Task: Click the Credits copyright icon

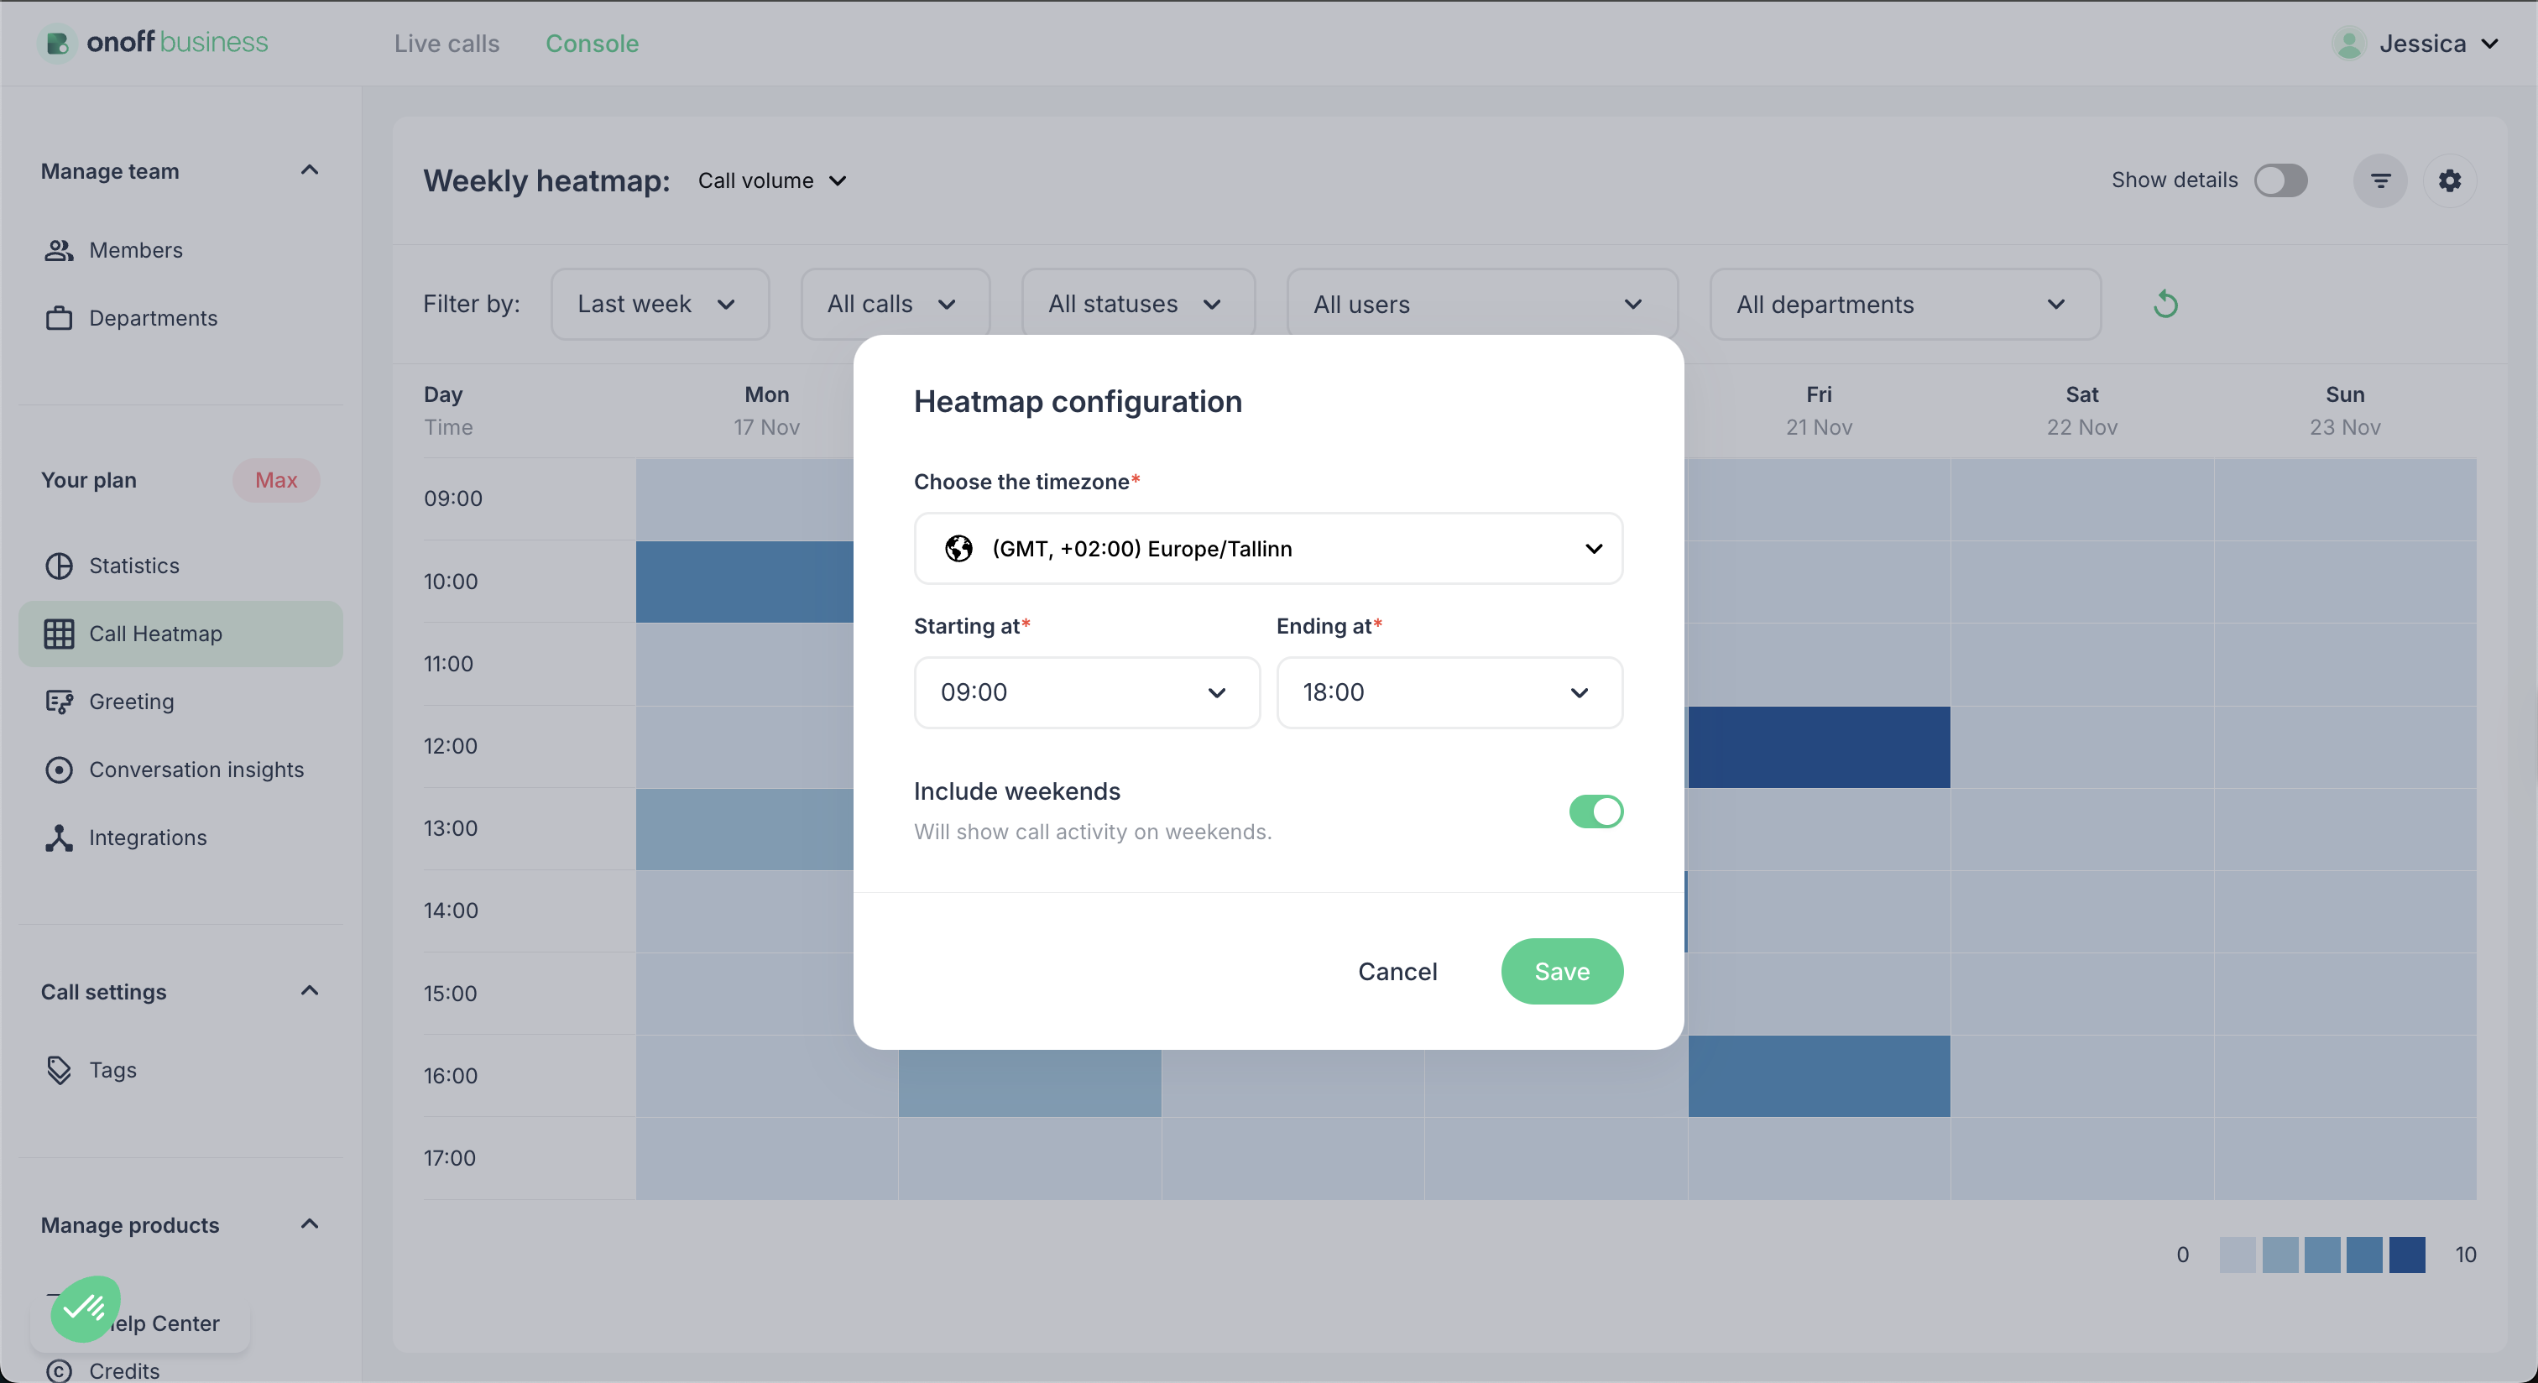Action: tap(59, 1370)
